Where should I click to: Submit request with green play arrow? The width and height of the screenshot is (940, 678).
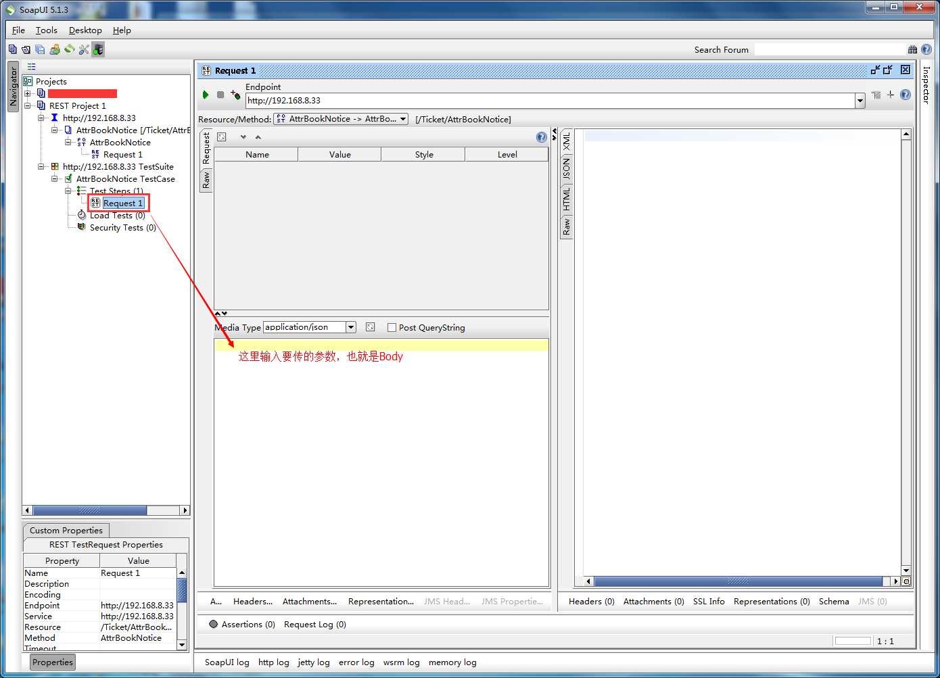coord(206,95)
